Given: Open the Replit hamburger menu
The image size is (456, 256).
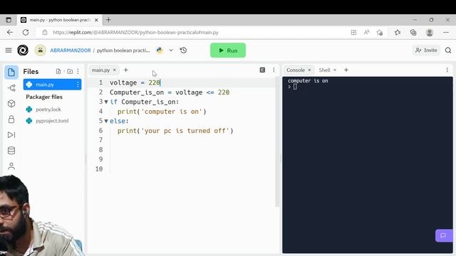Looking at the screenshot, I should [x=9, y=50].
